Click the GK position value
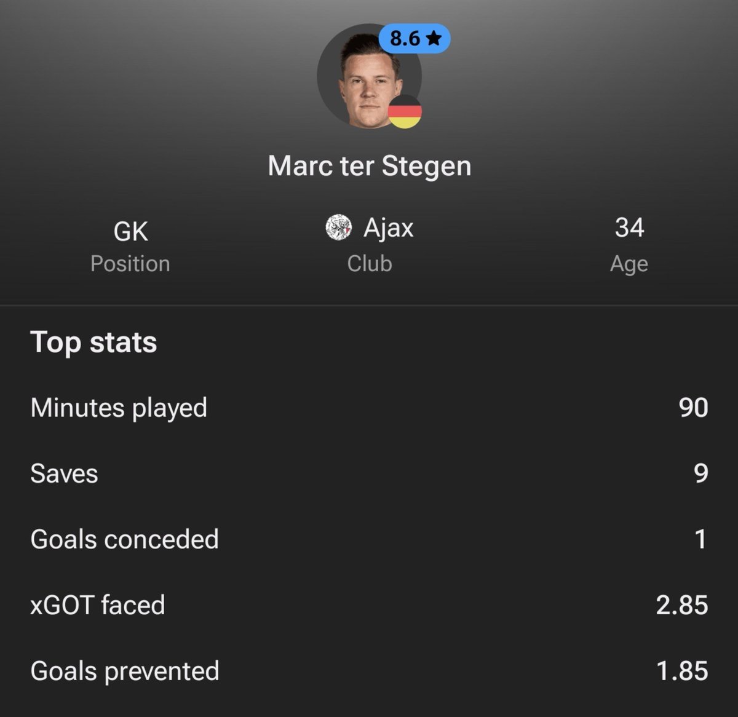 (130, 232)
